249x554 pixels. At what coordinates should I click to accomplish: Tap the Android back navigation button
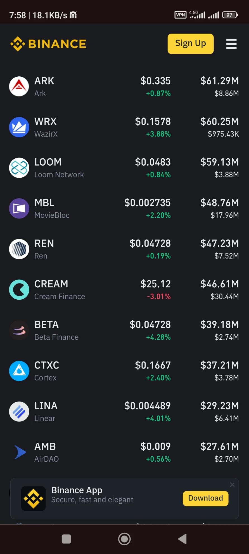[x=182, y=539]
